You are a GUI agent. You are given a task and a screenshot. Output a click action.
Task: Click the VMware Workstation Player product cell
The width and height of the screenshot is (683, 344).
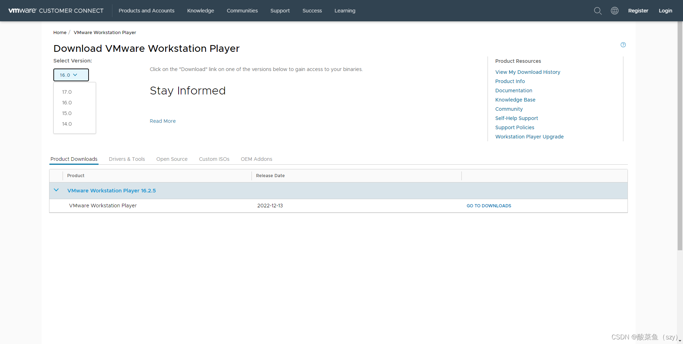103,206
